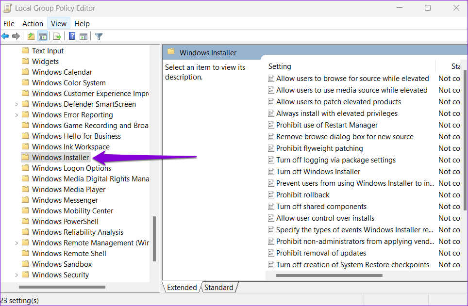Click the Back arrow toolbar icon
Viewport: 468px width, 306px height.
(x=5, y=36)
